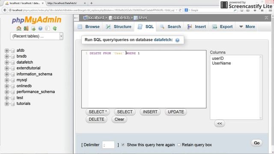Click the page-top collapse icon in breadcrumb bar
Viewport: 274px width, 154px height.
266,18
